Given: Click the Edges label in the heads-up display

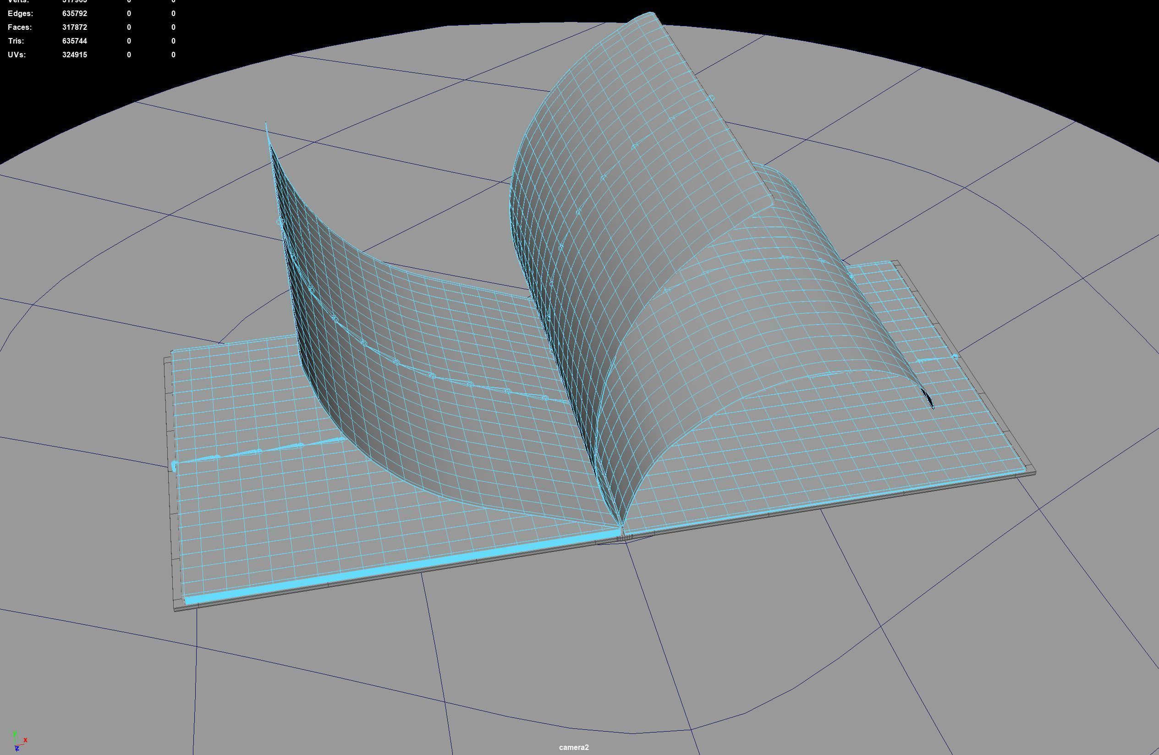Looking at the screenshot, I should click(21, 14).
